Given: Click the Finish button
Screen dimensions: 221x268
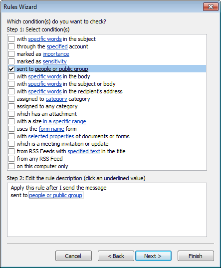Looking at the screenshot, I should tap(196, 256).
